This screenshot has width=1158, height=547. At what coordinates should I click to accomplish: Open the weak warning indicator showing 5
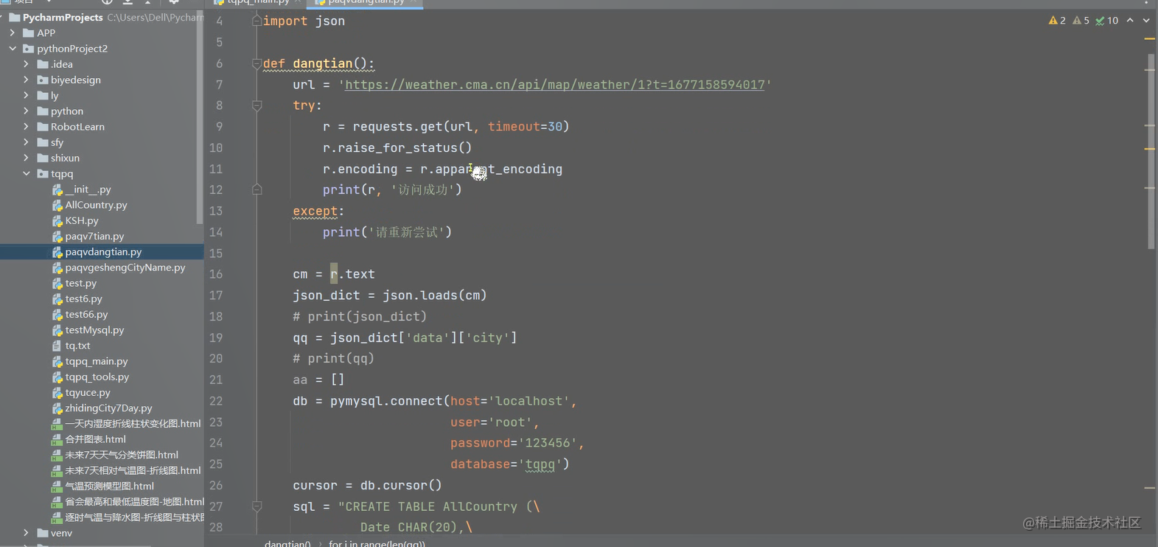(1081, 21)
